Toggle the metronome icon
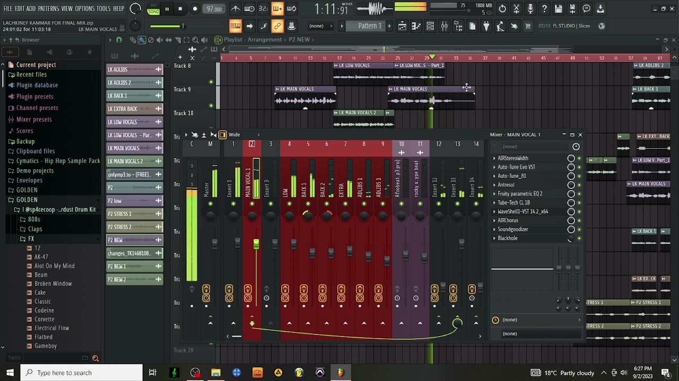Viewport: 679px width, 381px height. point(236,8)
